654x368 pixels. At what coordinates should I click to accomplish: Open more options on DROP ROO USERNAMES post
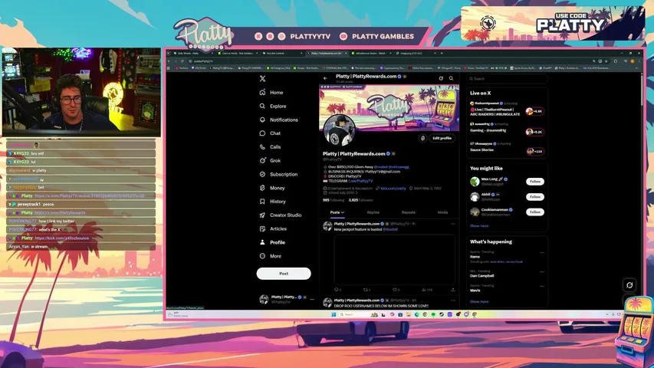(453, 301)
